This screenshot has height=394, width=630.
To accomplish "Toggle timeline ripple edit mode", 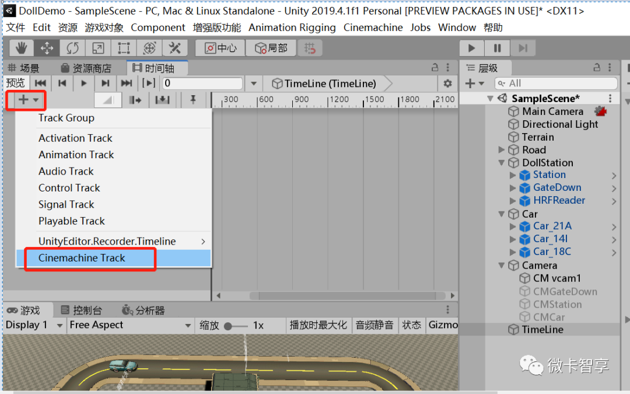I will point(135,100).
